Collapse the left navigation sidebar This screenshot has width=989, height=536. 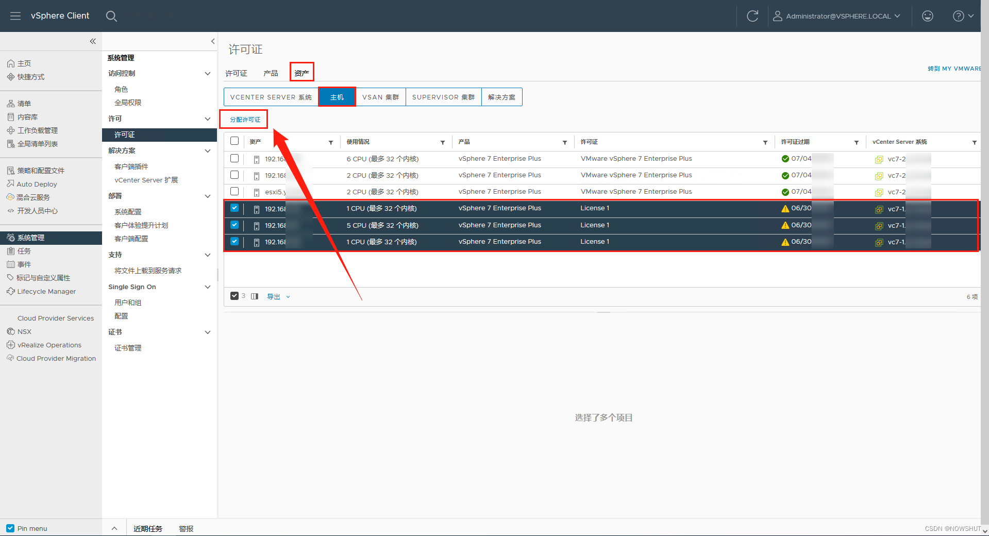pyautogui.click(x=93, y=41)
